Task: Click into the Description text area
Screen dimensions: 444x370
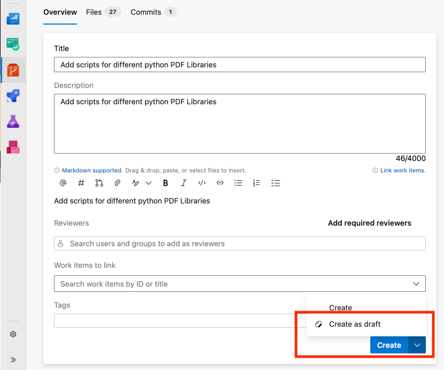Action: click(240, 124)
